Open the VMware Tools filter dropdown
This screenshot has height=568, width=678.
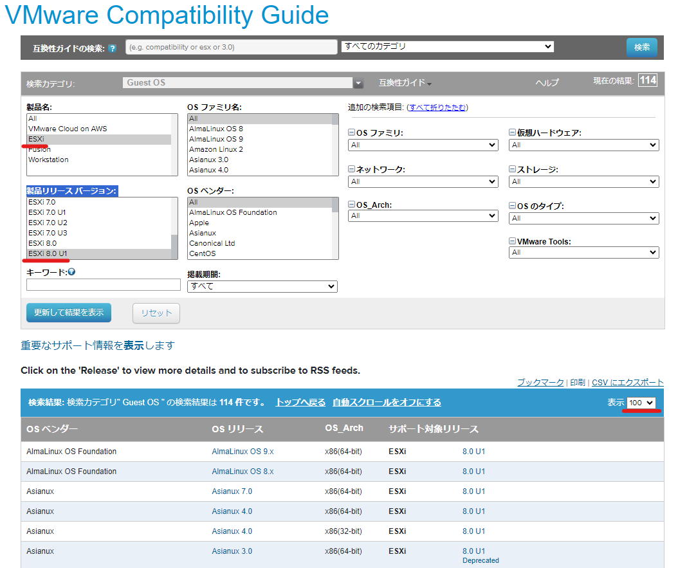click(x=583, y=252)
